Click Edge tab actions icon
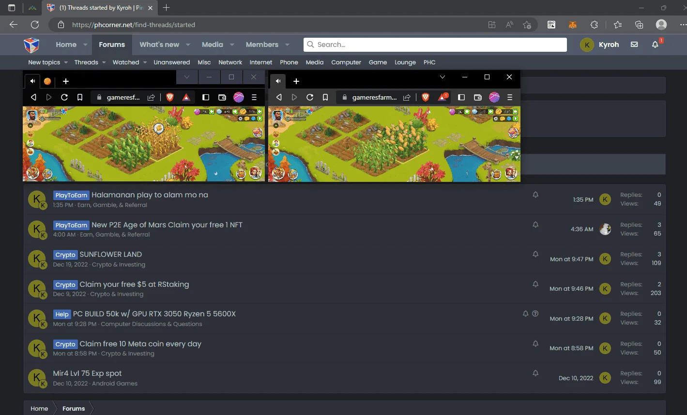Viewport: 687px width, 415px height. click(12, 8)
